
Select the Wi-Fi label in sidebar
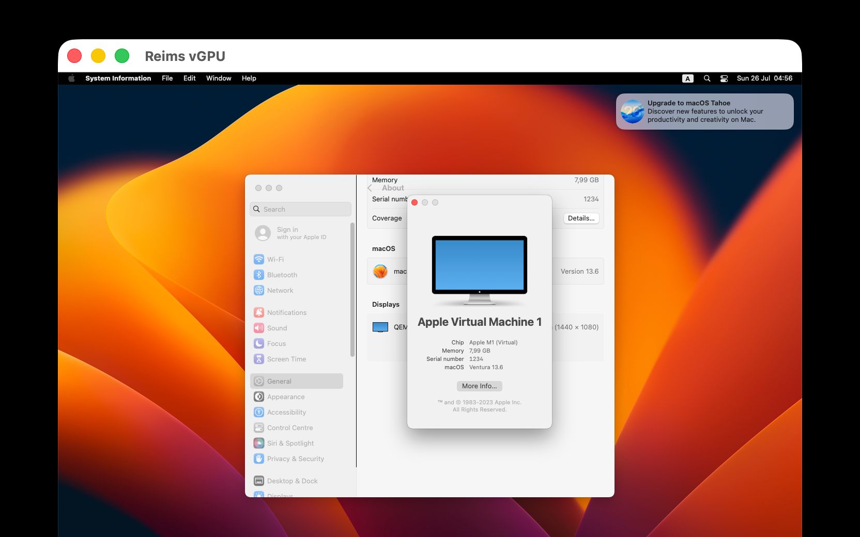(275, 259)
